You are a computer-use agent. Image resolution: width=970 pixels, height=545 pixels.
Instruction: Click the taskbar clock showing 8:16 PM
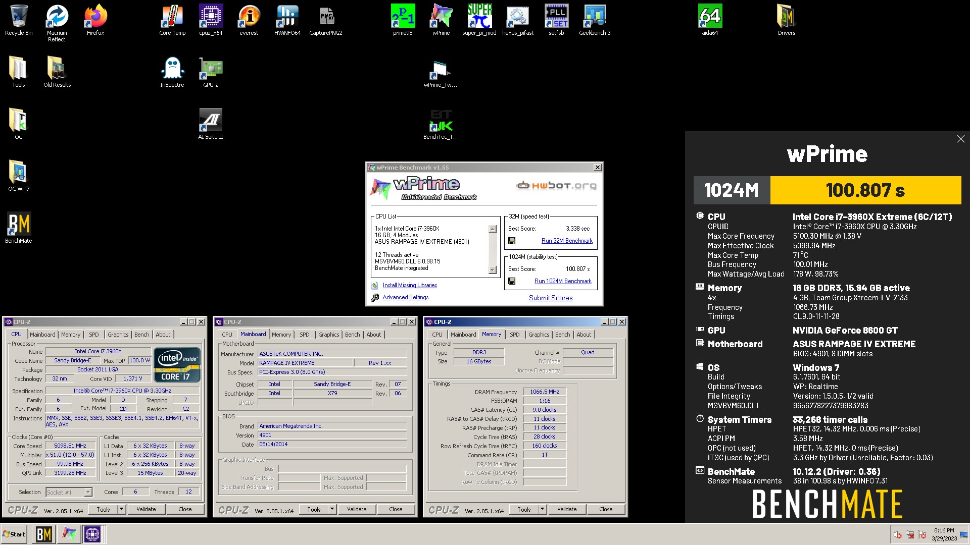pos(944,534)
